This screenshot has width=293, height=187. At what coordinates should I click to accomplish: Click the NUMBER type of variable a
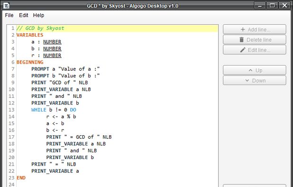pos(52,42)
